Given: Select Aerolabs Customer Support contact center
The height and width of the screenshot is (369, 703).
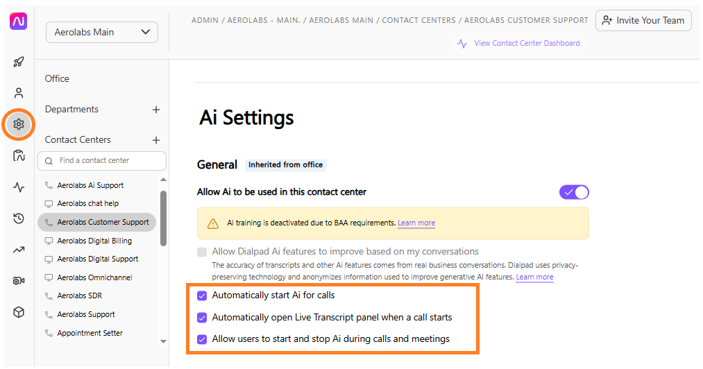Looking at the screenshot, I should tap(97, 223).
